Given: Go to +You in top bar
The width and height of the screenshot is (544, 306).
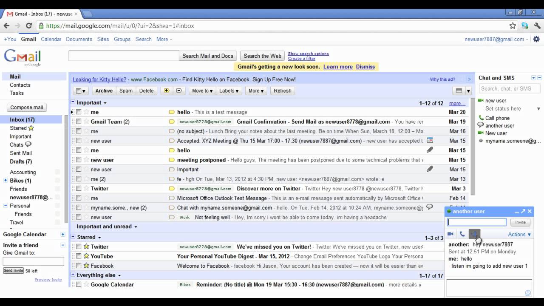Looking at the screenshot, I should [10, 39].
